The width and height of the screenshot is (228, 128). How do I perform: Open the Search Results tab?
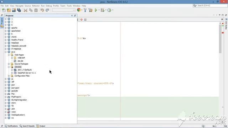(27, 126)
